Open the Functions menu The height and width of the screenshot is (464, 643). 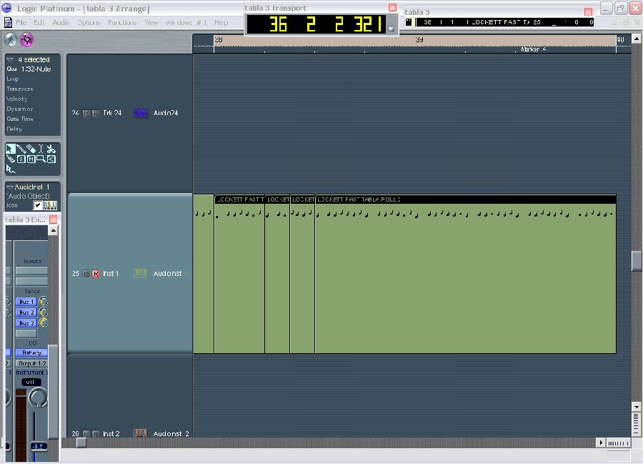pos(122,23)
